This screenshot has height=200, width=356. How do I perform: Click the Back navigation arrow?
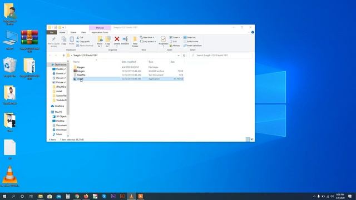(50, 56)
